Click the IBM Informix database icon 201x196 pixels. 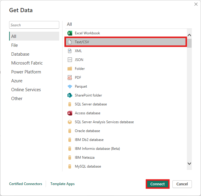coord(70,149)
